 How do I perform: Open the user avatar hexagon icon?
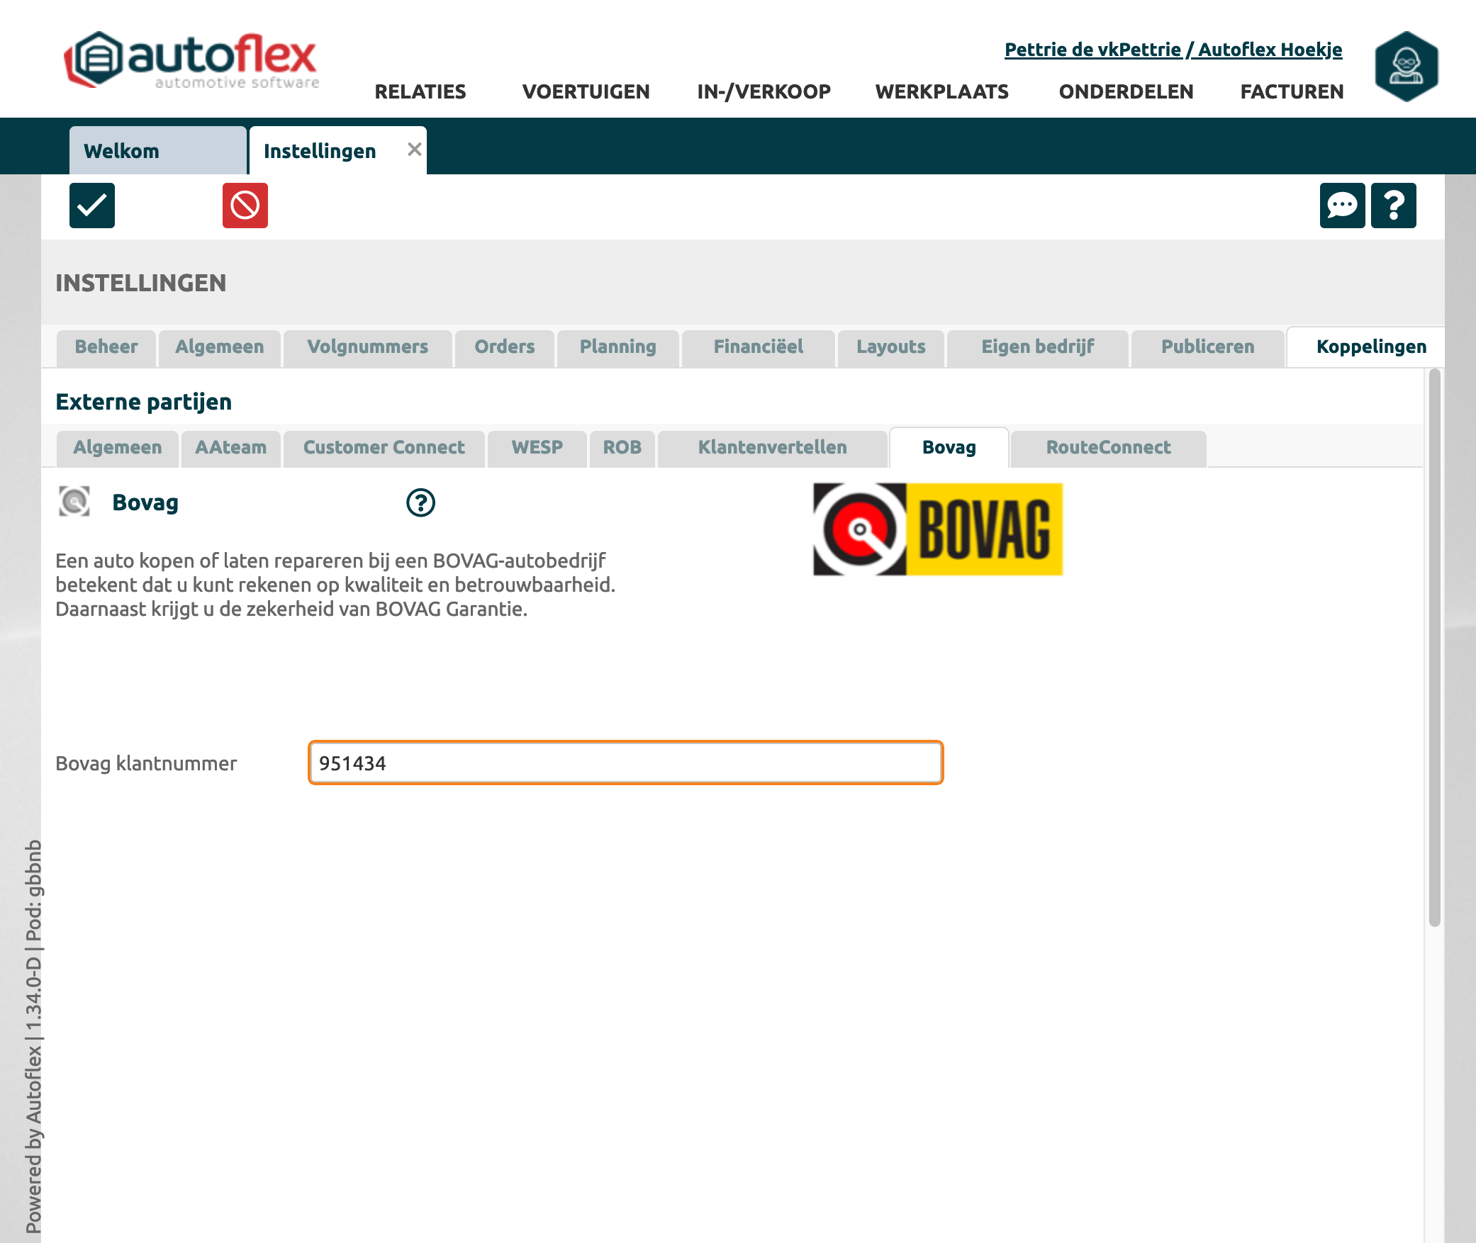1406,66
